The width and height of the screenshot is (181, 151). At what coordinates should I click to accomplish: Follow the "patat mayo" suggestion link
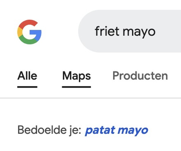click(117, 130)
